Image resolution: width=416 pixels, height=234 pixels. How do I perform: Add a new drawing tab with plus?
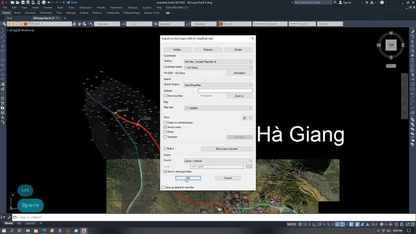point(65,18)
